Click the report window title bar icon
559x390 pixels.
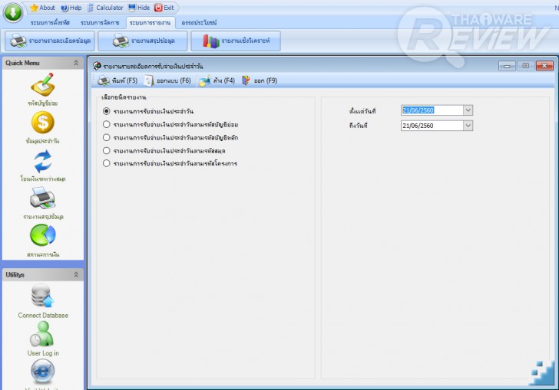tap(97, 66)
